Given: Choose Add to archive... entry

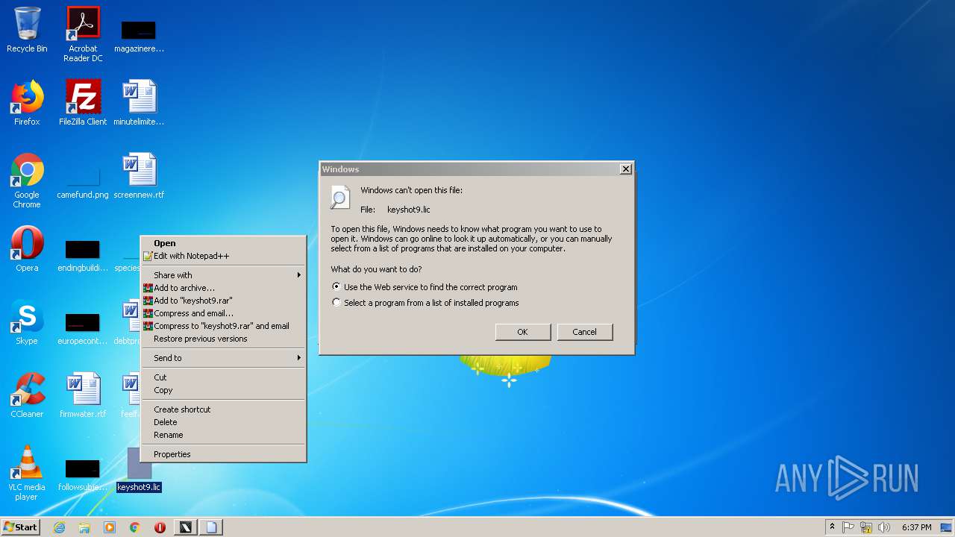Looking at the screenshot, I should tap(223, 288).
